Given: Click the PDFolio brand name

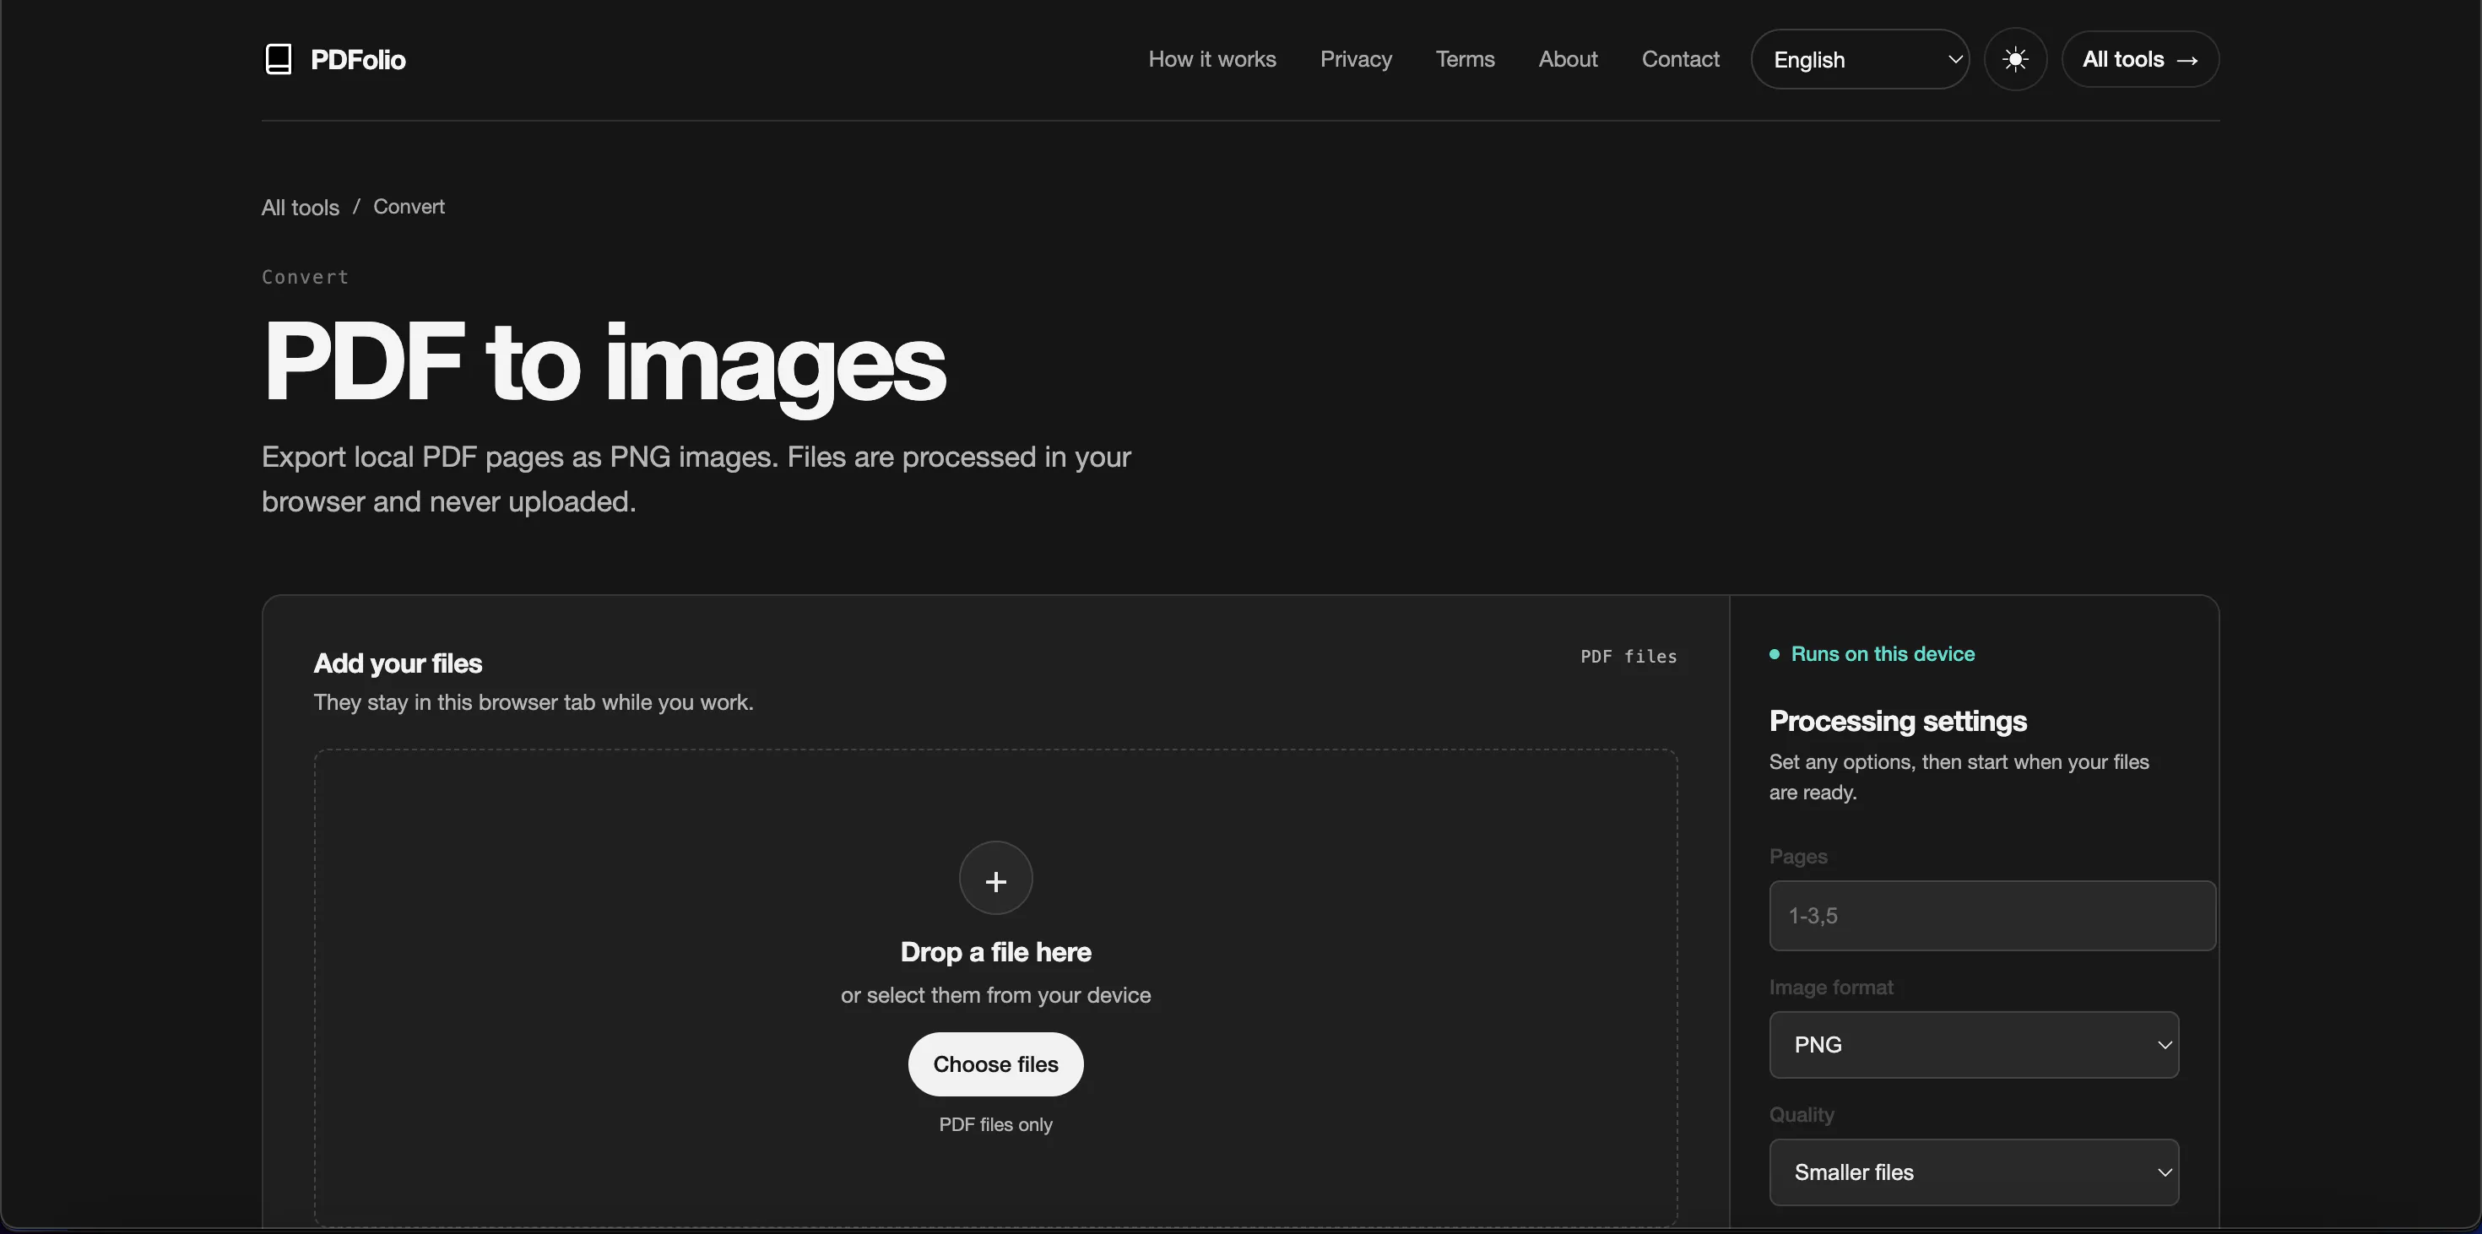Looking at the screenshot, I should pos(357,60).
